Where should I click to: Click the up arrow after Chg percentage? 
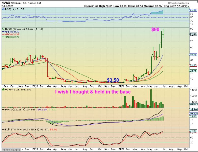pos(189,6)
